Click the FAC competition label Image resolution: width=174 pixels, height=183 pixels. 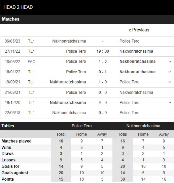31,62
